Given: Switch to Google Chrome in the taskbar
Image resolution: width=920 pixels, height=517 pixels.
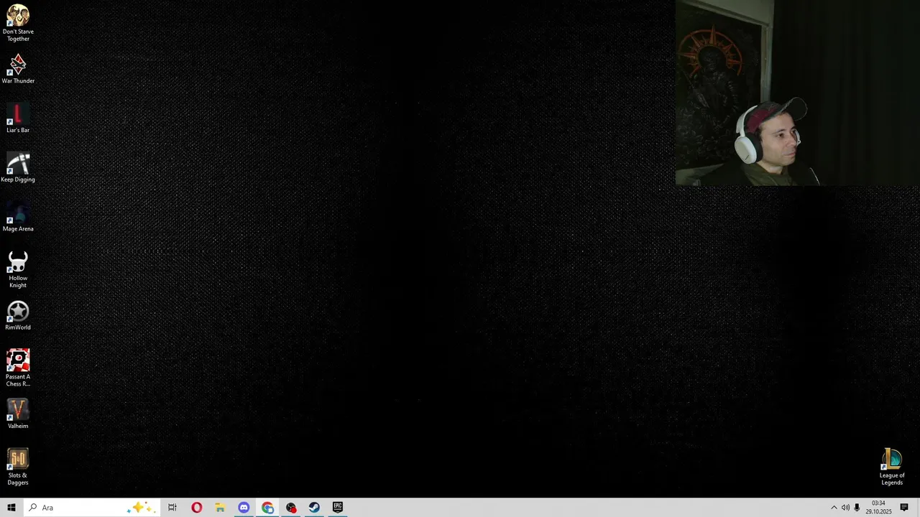Looking at the screenshot, I should click(267, 508).
